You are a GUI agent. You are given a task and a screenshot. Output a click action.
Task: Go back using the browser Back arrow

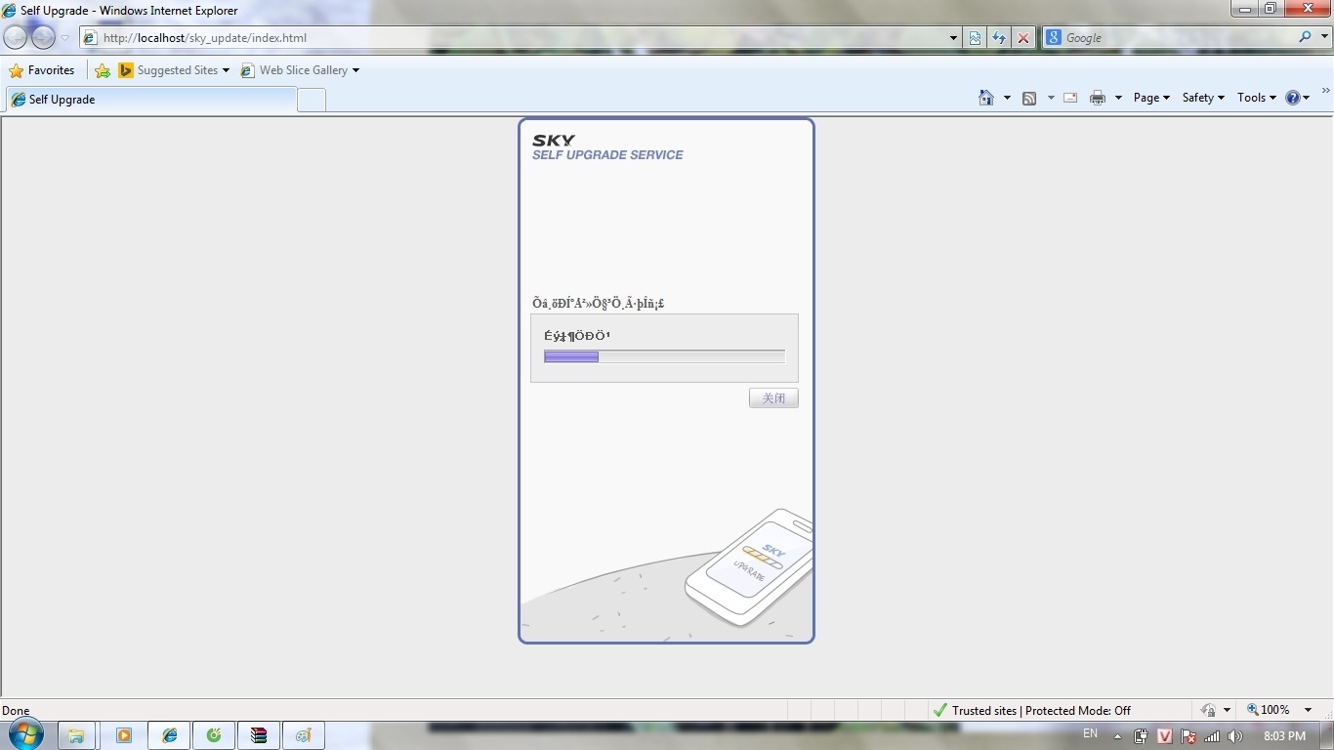[x=16, y=38]
